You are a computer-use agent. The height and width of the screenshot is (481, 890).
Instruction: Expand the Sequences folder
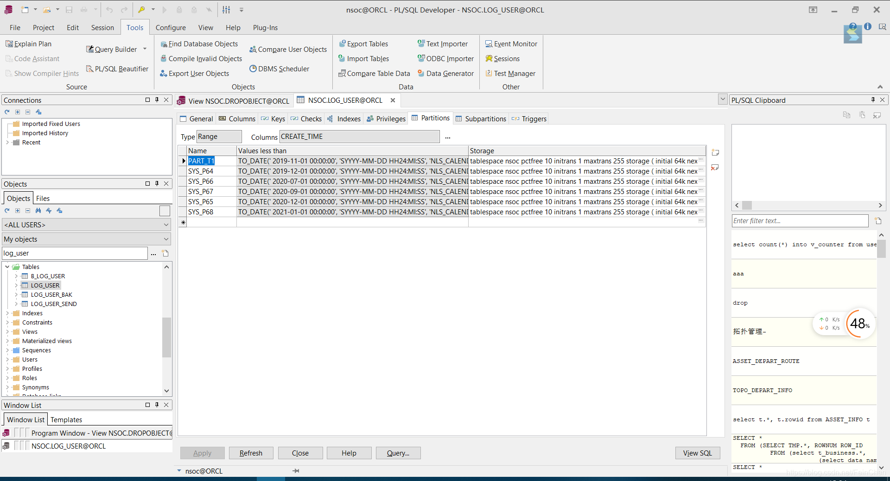click(7, 350)
